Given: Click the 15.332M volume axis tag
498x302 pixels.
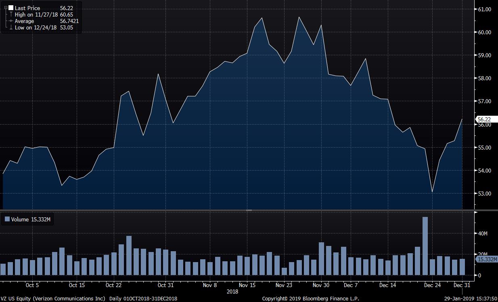Looking at the screenshot, I should click(486, 259).
